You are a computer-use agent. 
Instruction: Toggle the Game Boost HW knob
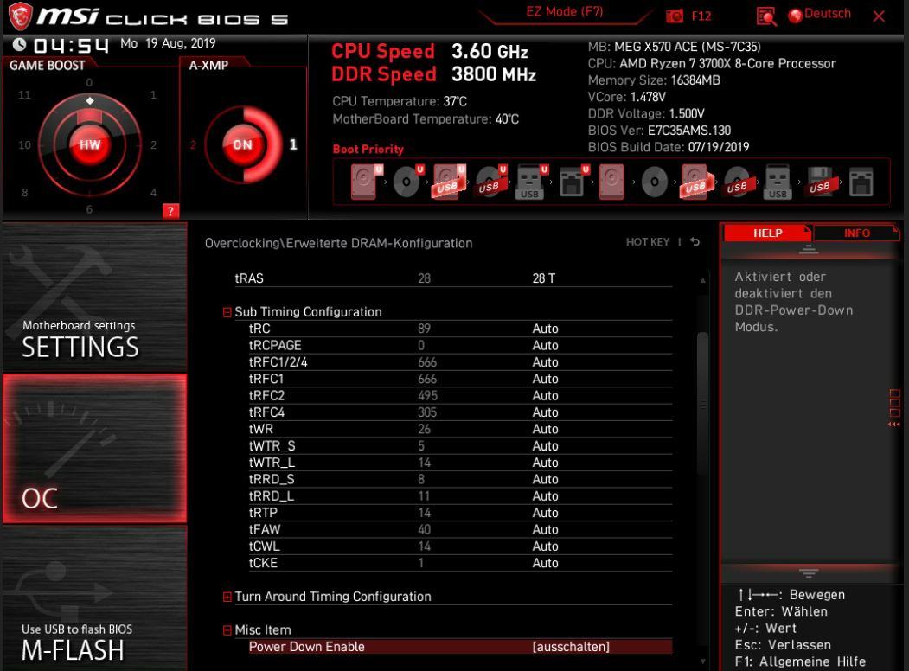click(90, 144)
